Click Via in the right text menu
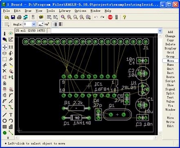This screenshot has height=148, width=180. pos(170,106)
